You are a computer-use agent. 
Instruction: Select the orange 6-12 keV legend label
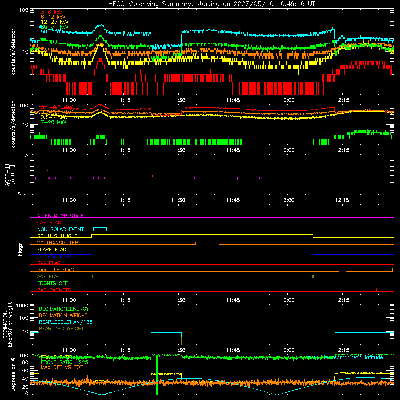(53, 17)
